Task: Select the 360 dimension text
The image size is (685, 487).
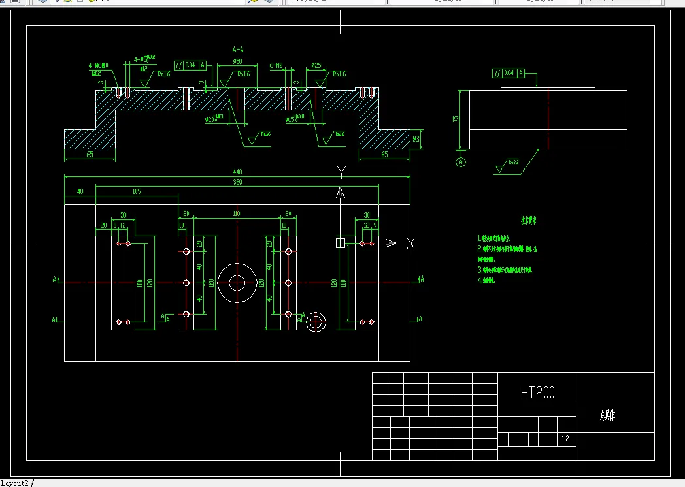Action: click(237, 182)
